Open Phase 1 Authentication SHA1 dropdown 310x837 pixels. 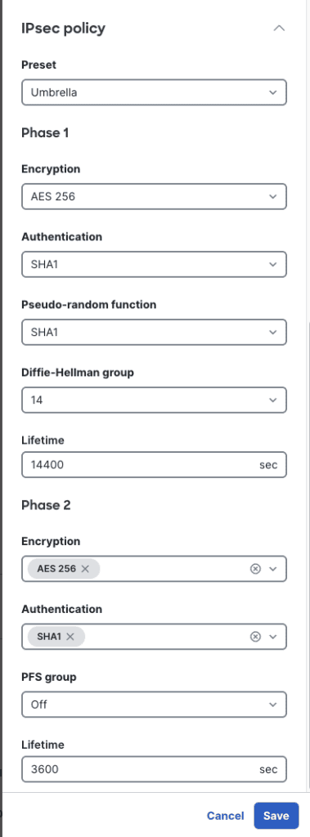pyautogui.click(x=154, y=264)
